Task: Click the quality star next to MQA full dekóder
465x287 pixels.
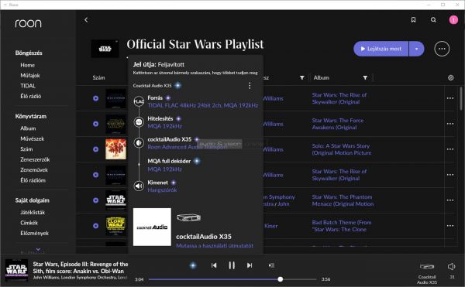Action: coord(197,161)
